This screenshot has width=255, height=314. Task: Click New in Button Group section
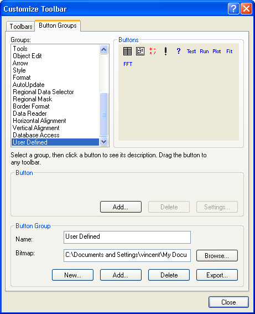coord(72,275)
